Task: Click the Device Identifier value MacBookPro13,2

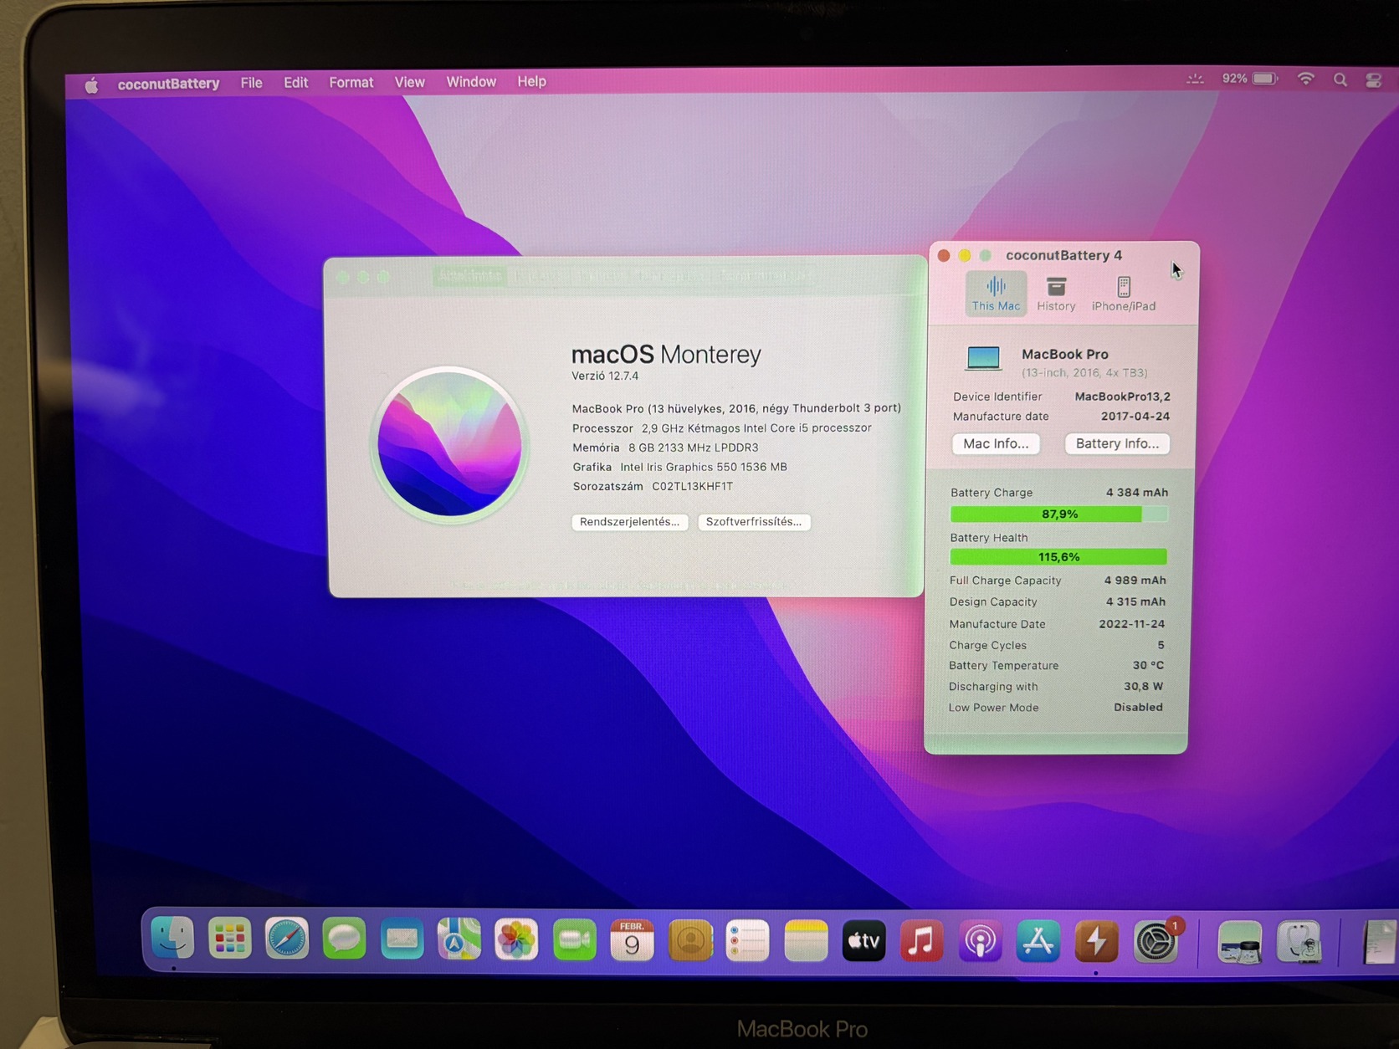Action: coord(1122,397)
